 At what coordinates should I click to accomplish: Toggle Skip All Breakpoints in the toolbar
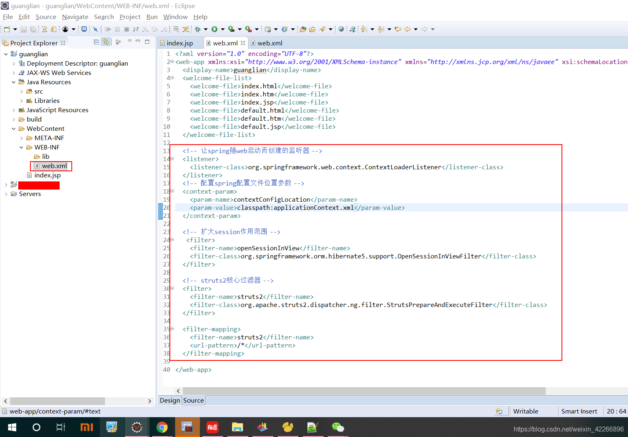click(95, 29)
